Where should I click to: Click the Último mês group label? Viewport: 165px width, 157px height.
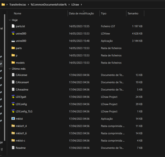(19, 69)
